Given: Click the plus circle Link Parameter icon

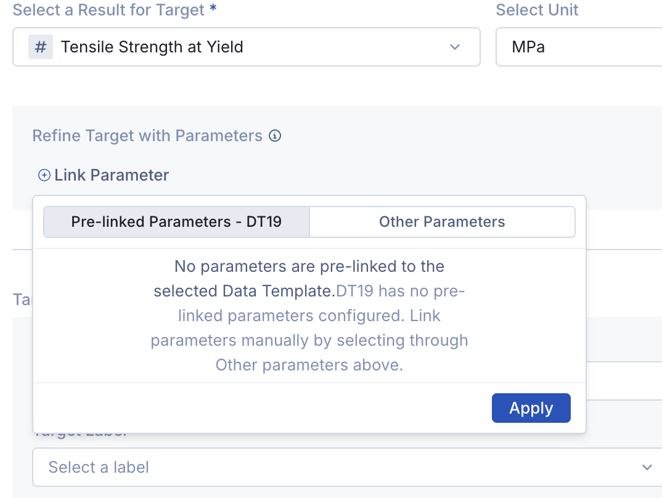Looking at the screenshot, I should 44,175.
